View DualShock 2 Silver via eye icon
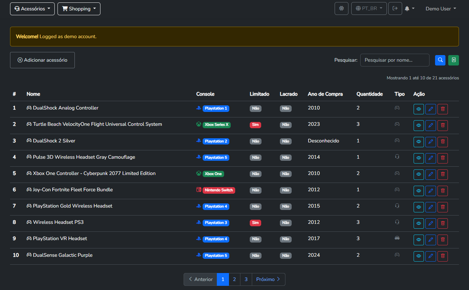The width and height of the screenshot is (469, 290). click(x=418, y=142)
